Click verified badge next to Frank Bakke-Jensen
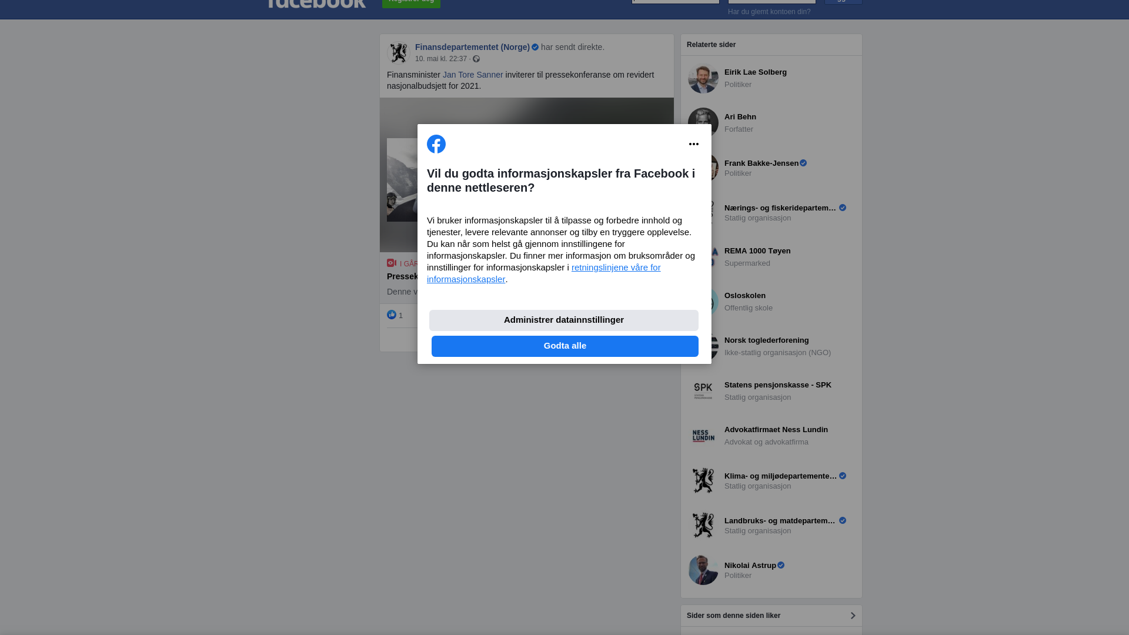The image size is (1129, 635). (x=803, y=163)
